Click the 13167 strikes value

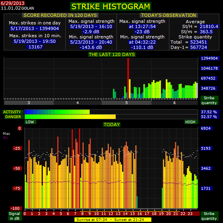click(x=35, y=47)
